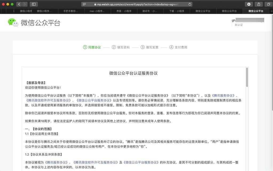The width and height of the screenshot is (273, 171).
Task: Click the browser page scrollbar at right edge
Action: (272, 62)
